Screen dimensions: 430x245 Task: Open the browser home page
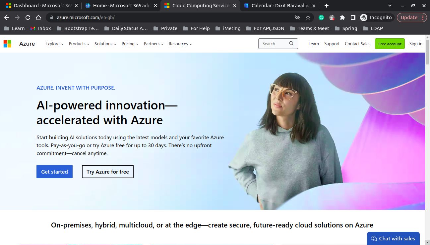coord(38,18)
